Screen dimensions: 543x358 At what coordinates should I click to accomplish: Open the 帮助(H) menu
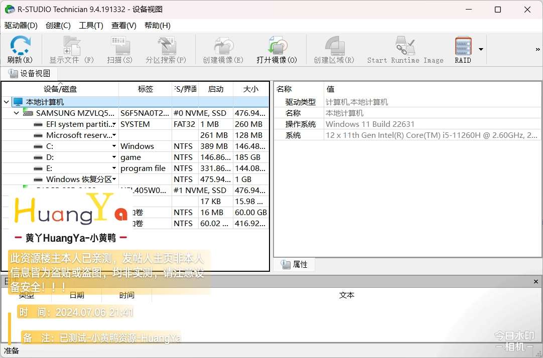[x=158, y=26]
